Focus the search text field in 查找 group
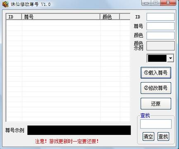 156,124
